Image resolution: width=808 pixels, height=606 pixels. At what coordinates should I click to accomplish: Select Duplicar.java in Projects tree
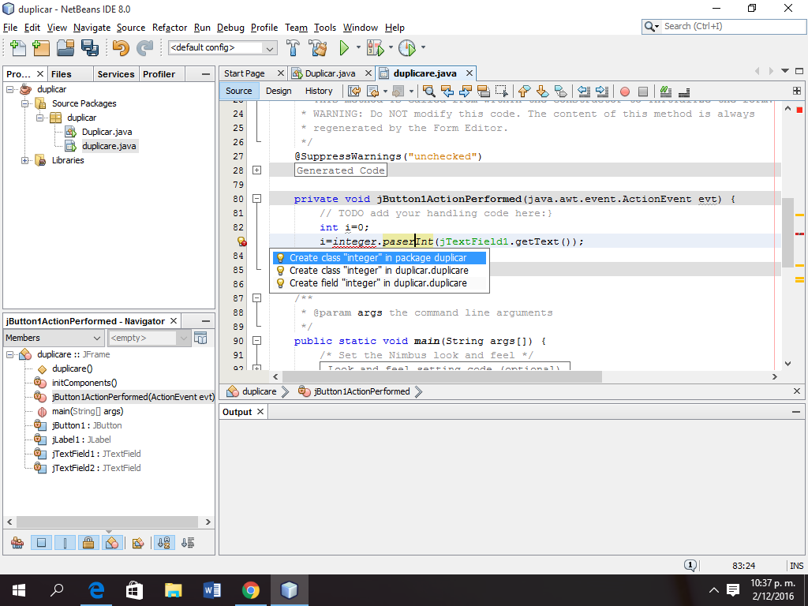click(107, 132)
